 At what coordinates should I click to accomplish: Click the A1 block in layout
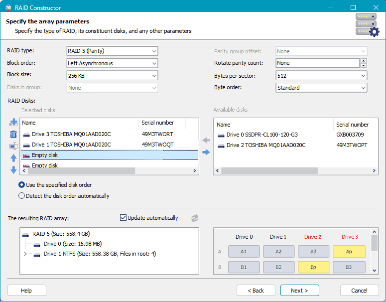[x=244, y=252]
